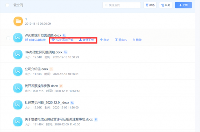Focus the 快速查找 search field

[x=122, y=5]
